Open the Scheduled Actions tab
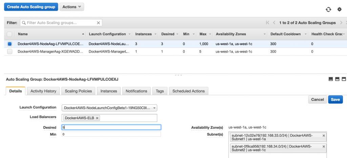The width and height of the screenshot is (347, 158). (x=188, y=91)
